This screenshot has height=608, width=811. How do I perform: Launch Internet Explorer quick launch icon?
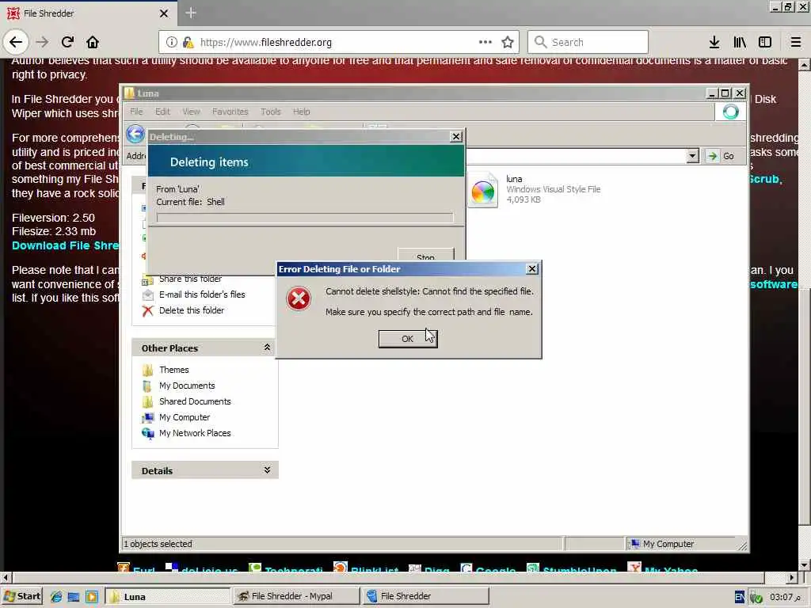click(56, 597)
